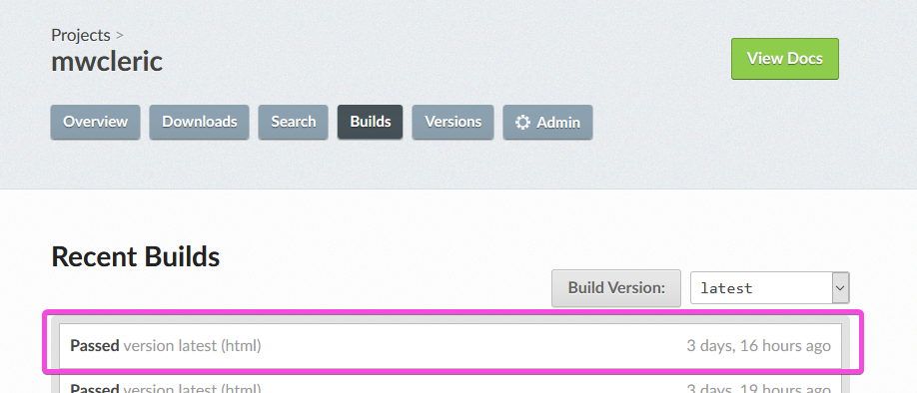Open the version select showing latest
This screenshot has height=393, width=917.
769,288
